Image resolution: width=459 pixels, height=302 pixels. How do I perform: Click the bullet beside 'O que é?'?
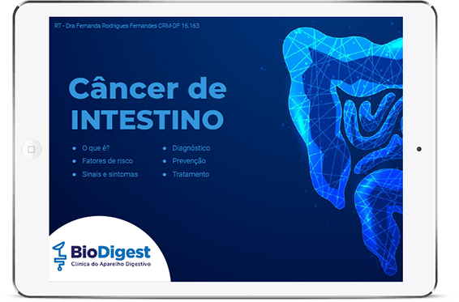pyautogui.click(x=74, y=148)
